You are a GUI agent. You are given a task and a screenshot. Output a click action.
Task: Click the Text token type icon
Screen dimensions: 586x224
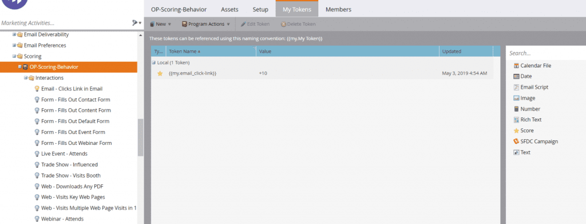coord(517,152)
